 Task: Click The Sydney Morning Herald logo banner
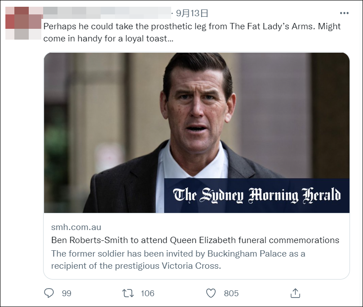pyautogui.click(x=257, y=195)
